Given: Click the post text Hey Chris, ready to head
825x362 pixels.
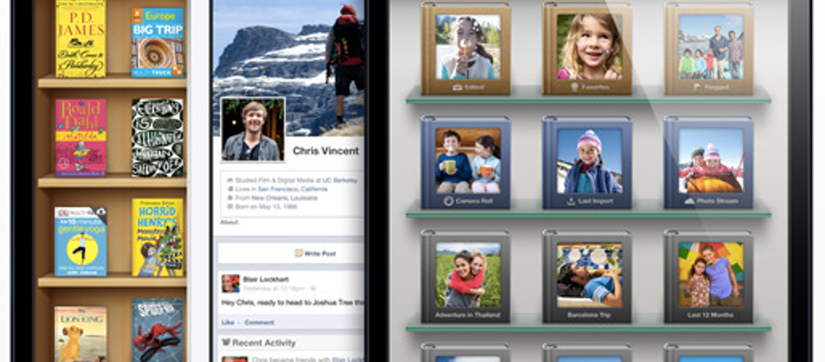Looking at the screenshot, I should click(292, 302).
